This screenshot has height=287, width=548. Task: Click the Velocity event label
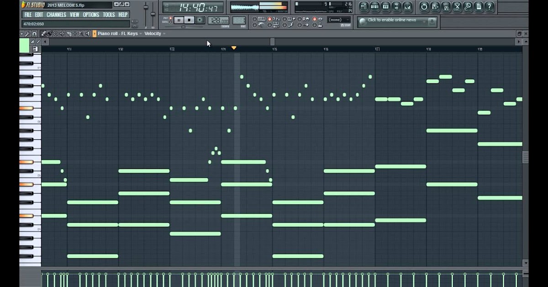click(153, 34)
